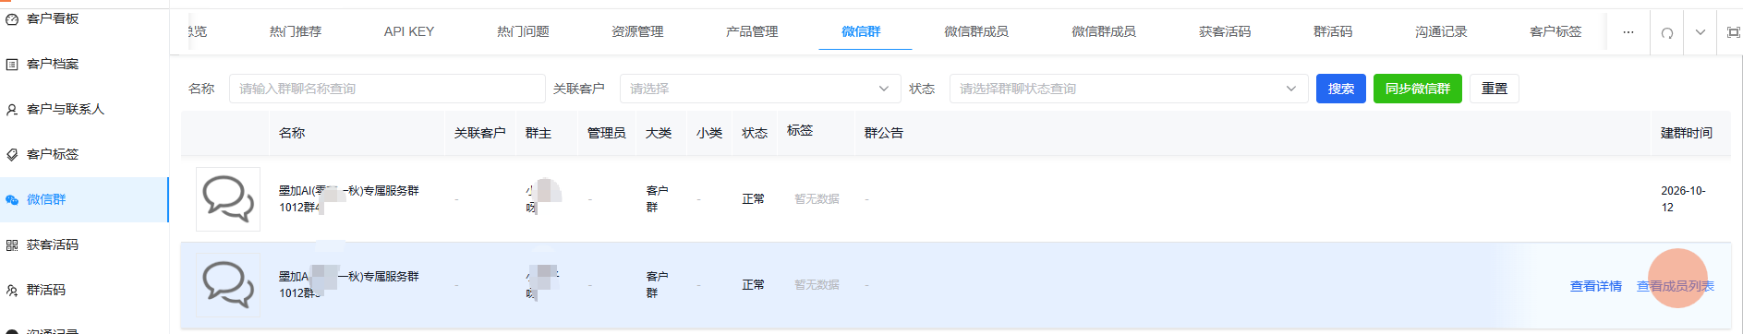Click the 标签 column header

(x=800, y=131)
